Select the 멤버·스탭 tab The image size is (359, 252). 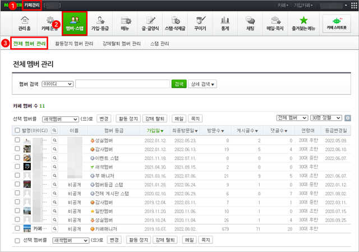coord(75,24)
